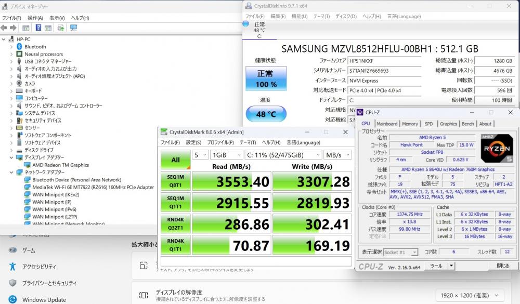Collapse the network adapters tree node

[11, 172]
